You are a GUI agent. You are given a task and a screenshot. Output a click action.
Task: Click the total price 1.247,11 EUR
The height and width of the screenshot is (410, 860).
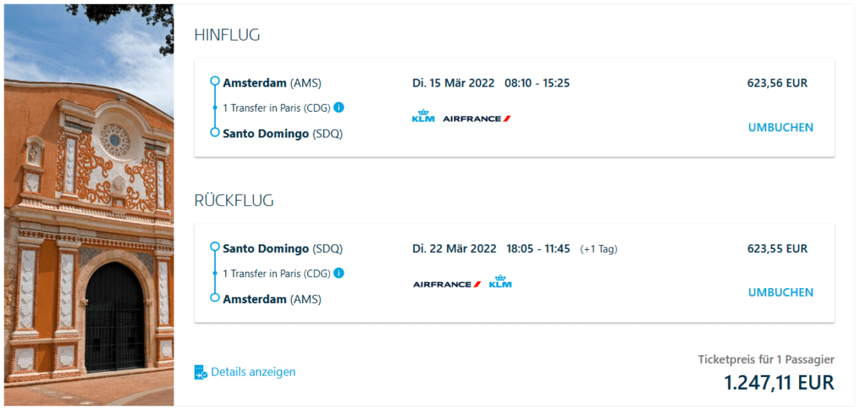pyautogui.click(x=779, y=383)
